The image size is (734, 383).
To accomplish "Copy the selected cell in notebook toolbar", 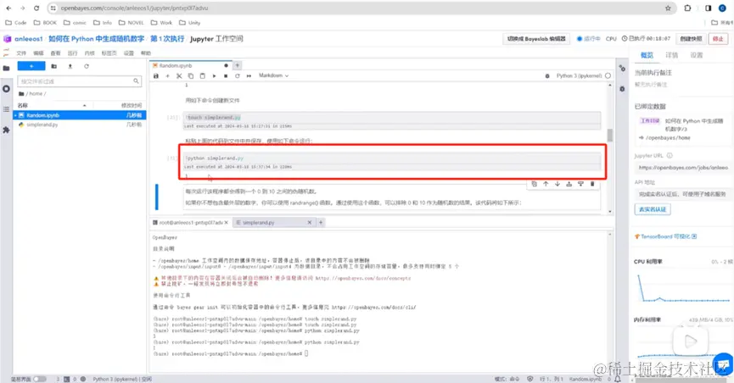I will tap(191, 75).
